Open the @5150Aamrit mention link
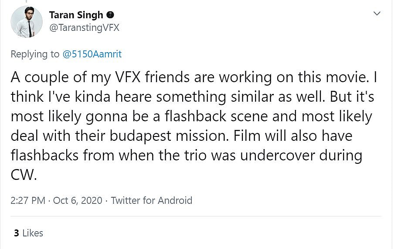The image size is (394, 249). point(92,54)
